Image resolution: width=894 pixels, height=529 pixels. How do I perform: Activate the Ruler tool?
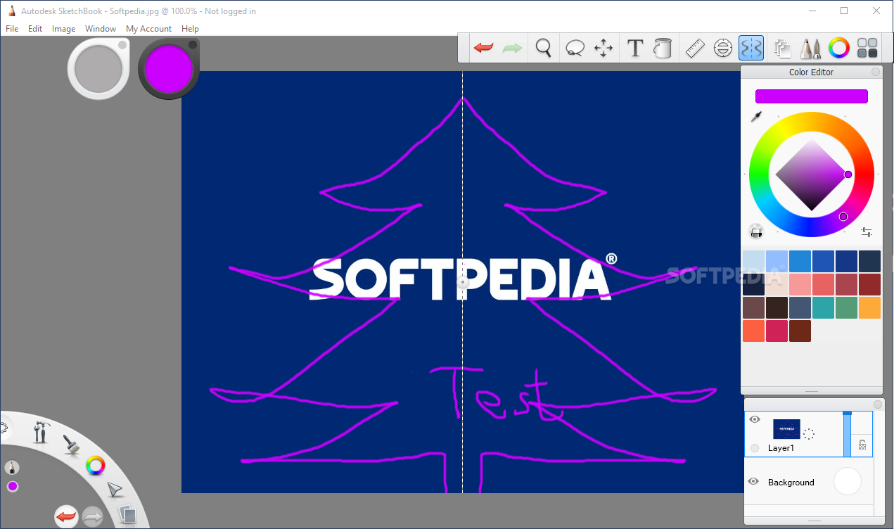point(695,48)
